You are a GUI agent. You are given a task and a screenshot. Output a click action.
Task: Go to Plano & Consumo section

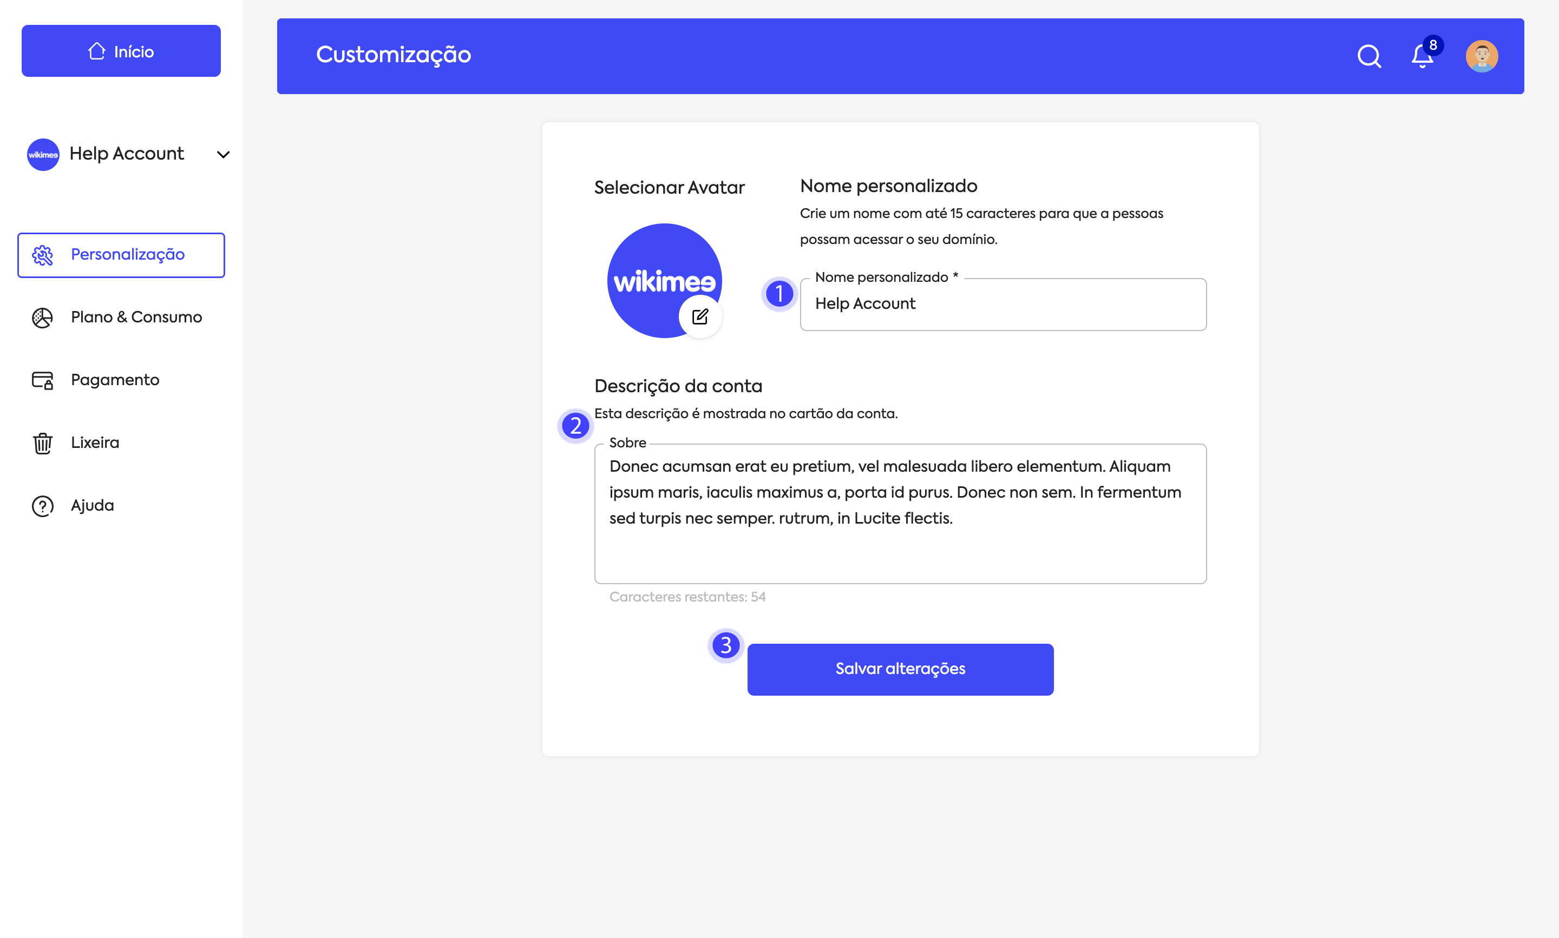(x=136, y=318)
